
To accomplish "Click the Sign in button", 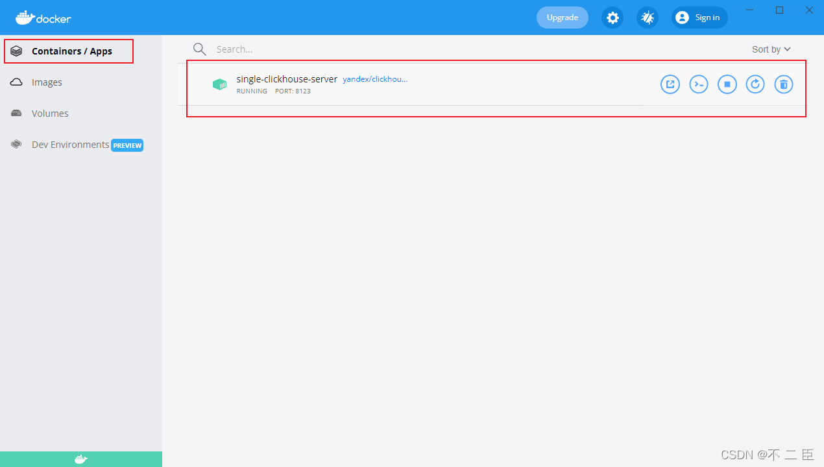I will click(x=699, y=18).
